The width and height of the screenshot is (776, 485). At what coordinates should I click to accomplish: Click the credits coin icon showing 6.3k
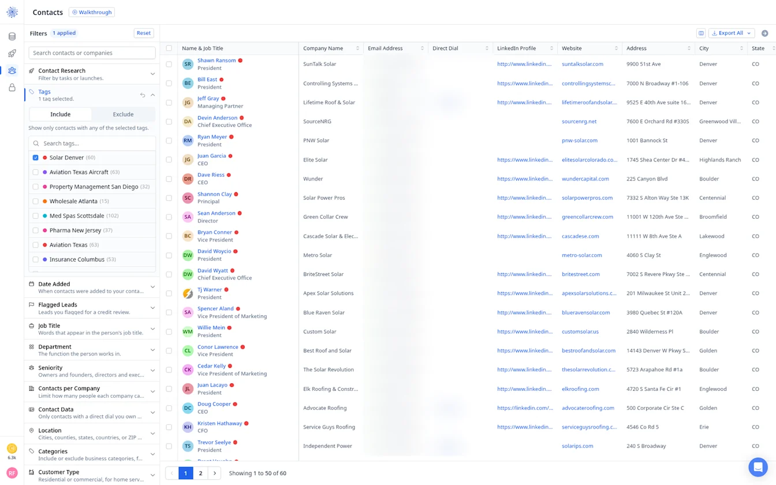[x=12, y=449]
